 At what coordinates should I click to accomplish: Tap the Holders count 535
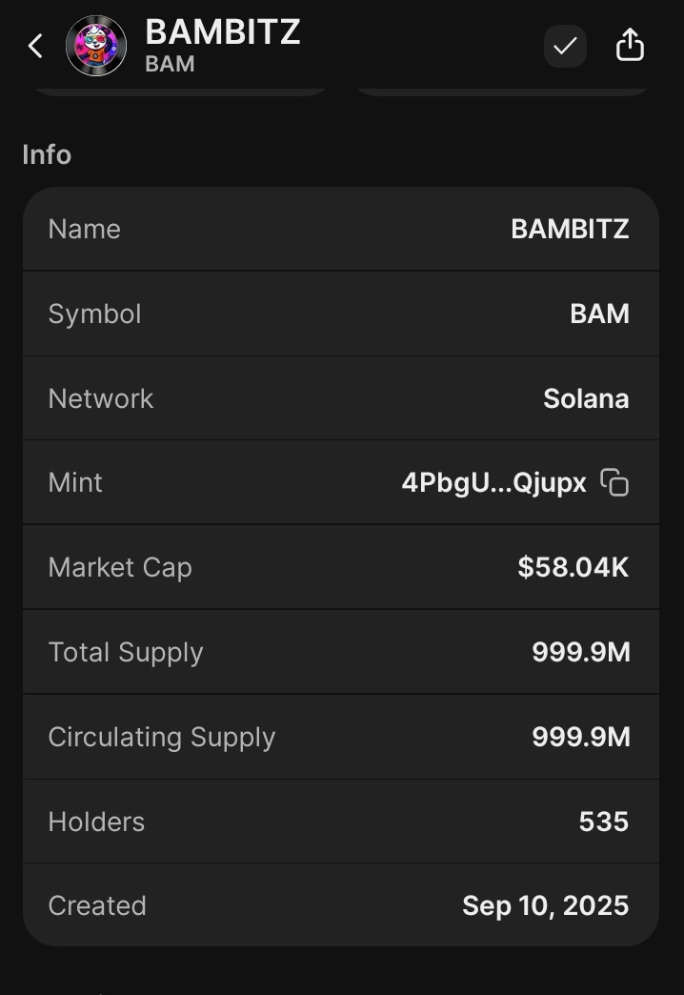pyautogui.click(x=603, y=822)
